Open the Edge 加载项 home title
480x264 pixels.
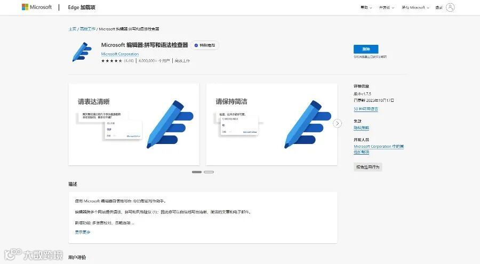82,7
